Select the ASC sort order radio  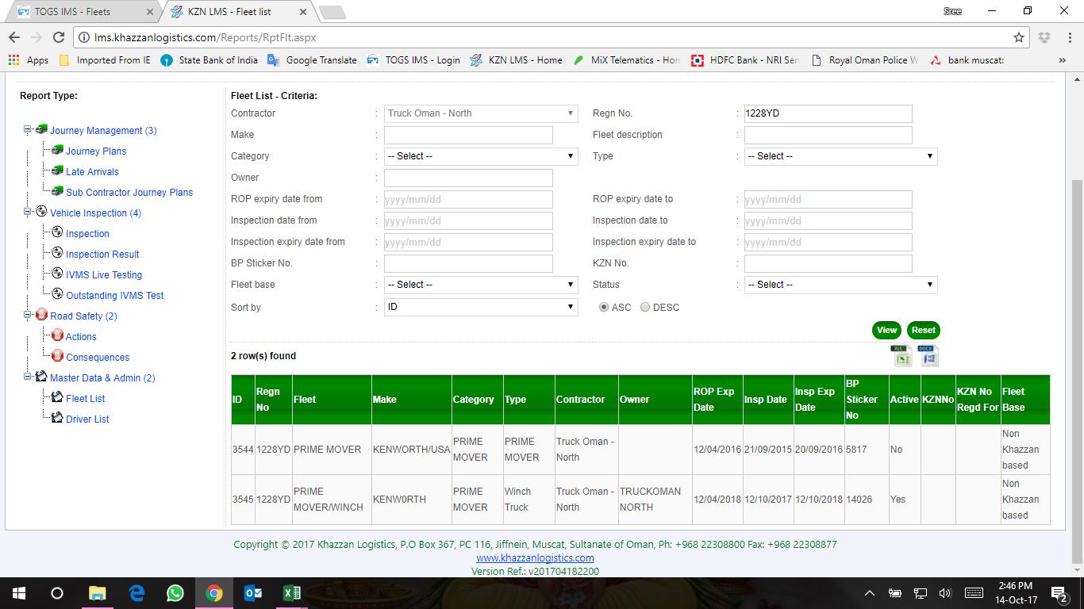[604, 307]
